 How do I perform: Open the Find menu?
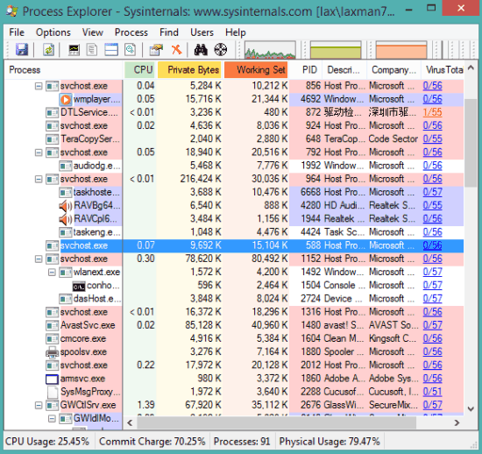pos(169,32)
